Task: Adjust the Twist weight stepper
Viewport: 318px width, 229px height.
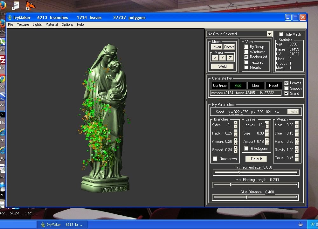Action: pyautogui.click(x=297, y=158)
